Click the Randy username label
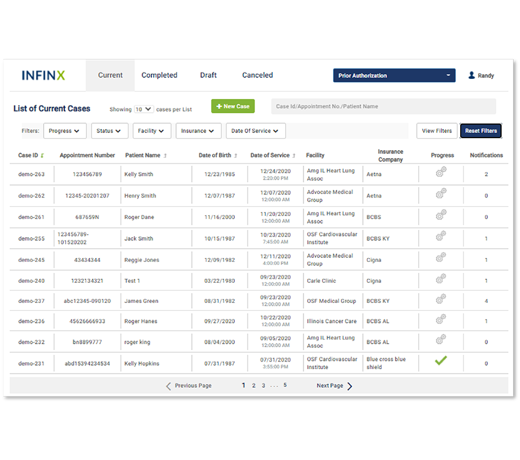The width and height of the screenshot is (520, 460). click(486, 75)
